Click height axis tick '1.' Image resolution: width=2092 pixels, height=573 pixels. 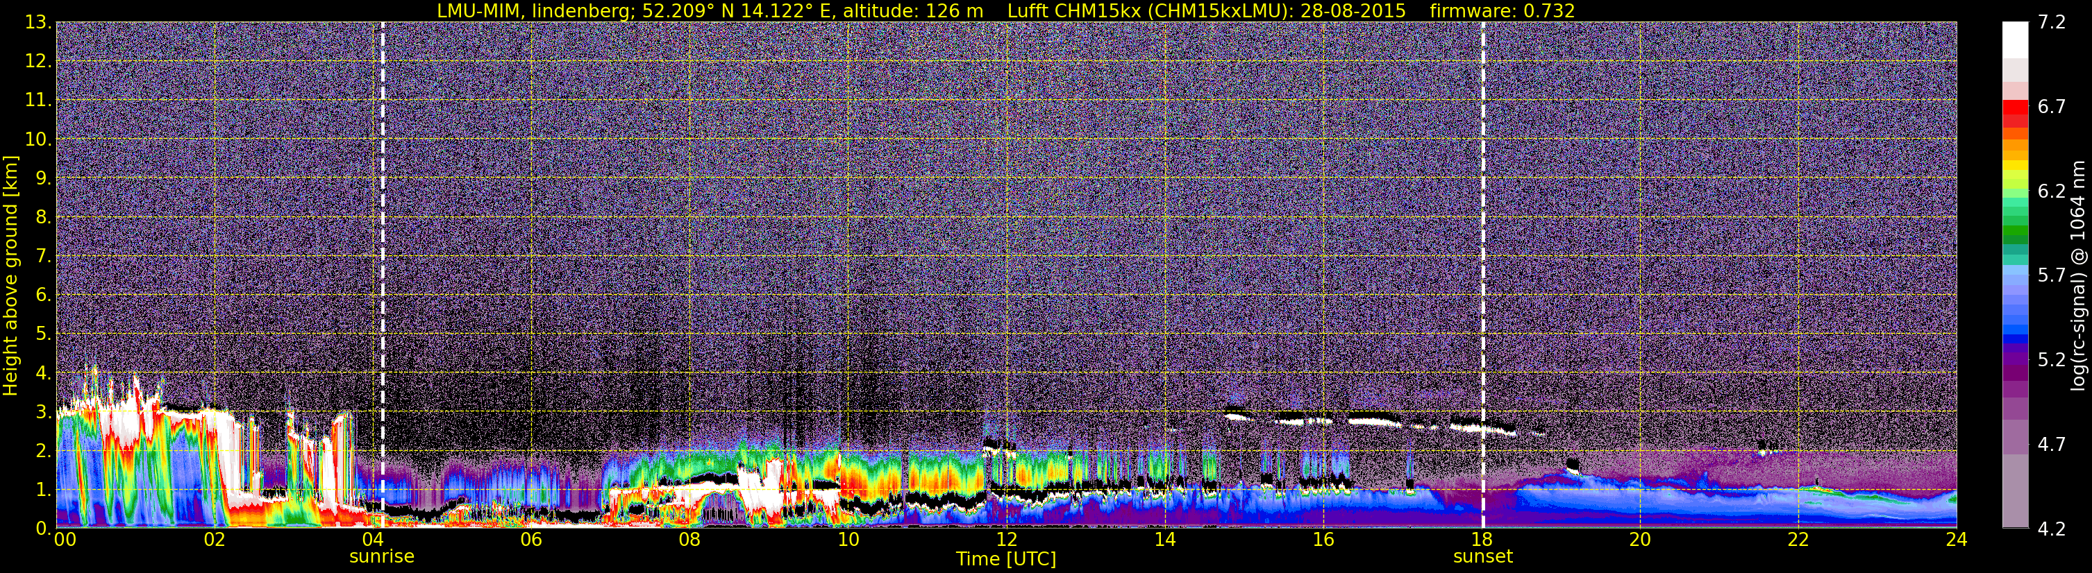coord(43,490)
